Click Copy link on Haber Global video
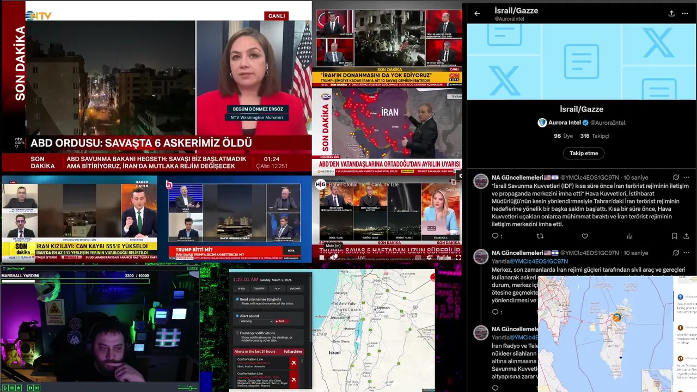 click(x=453, y=186)
